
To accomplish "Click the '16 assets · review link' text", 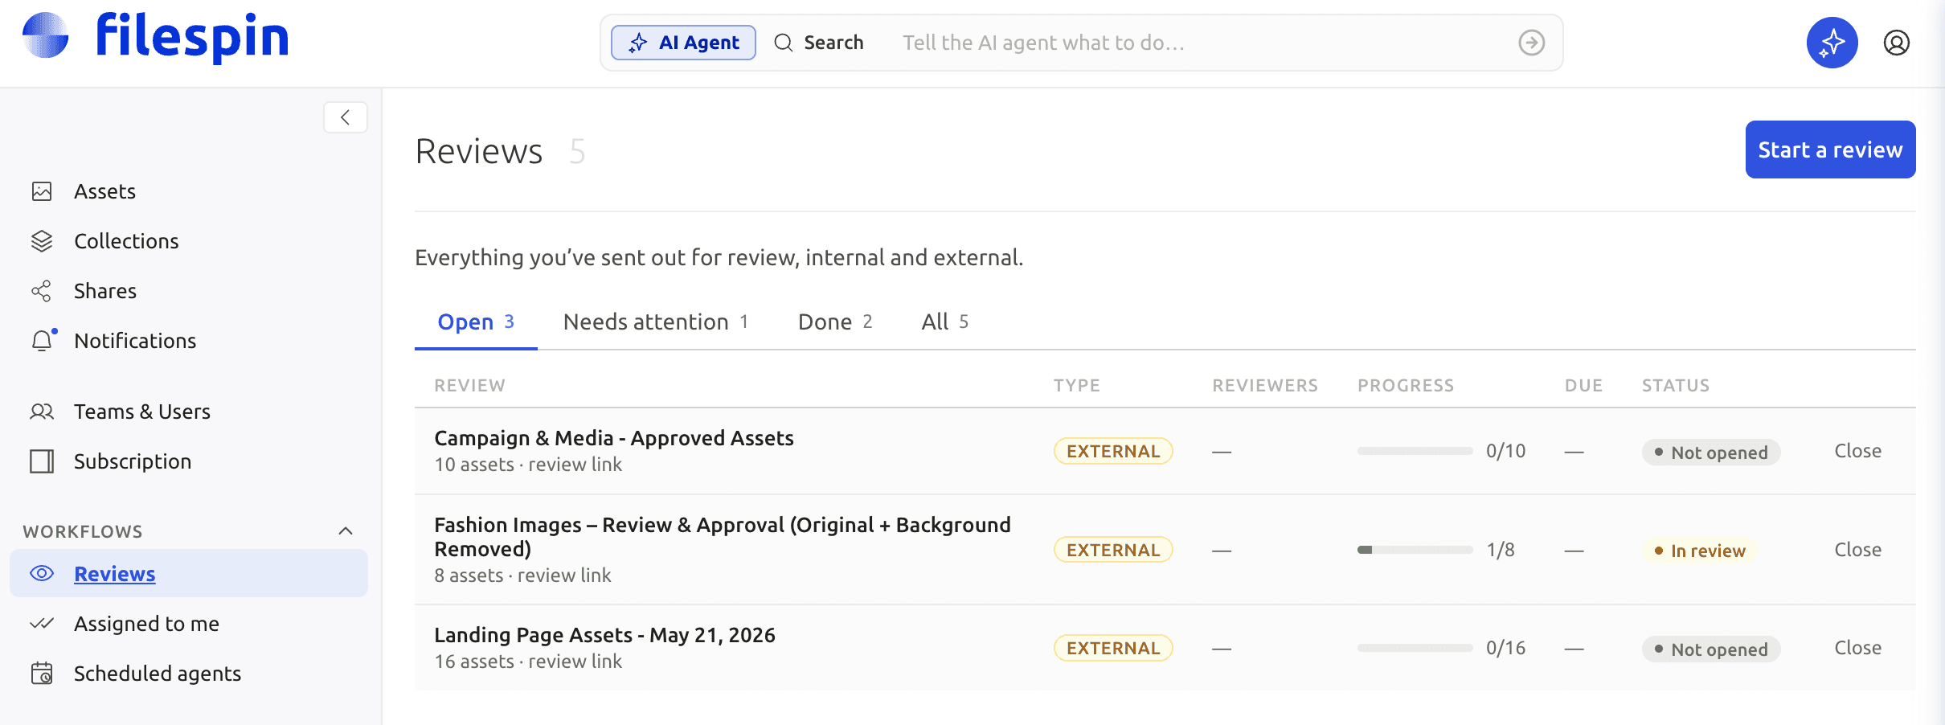I will [528, 662].
